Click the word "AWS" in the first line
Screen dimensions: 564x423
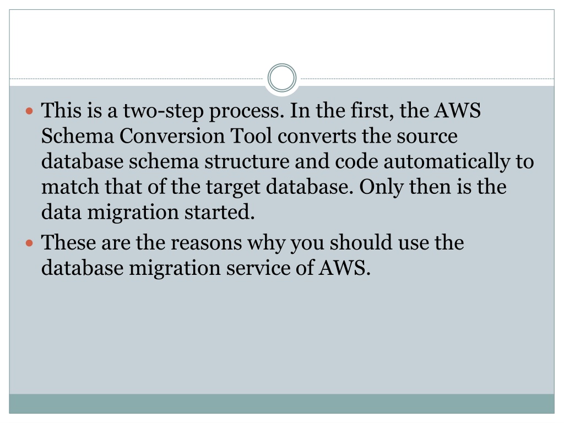coord(457,110)
